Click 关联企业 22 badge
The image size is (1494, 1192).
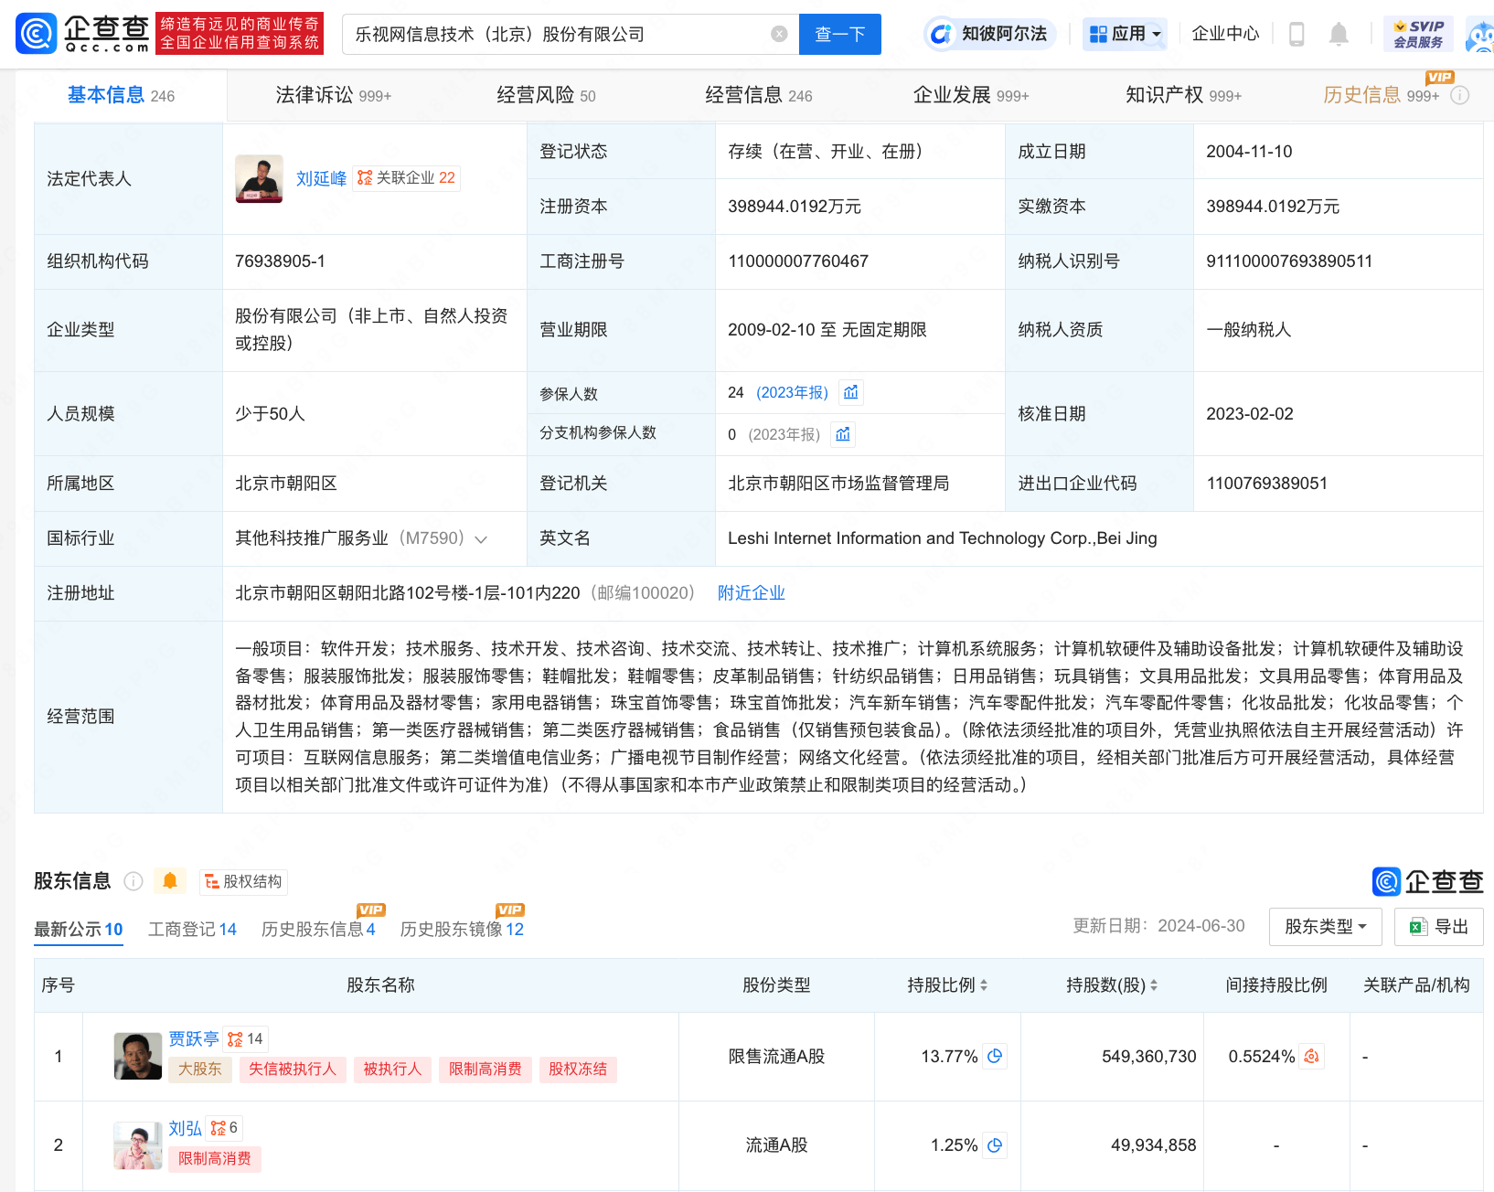[x=407, y=177]
